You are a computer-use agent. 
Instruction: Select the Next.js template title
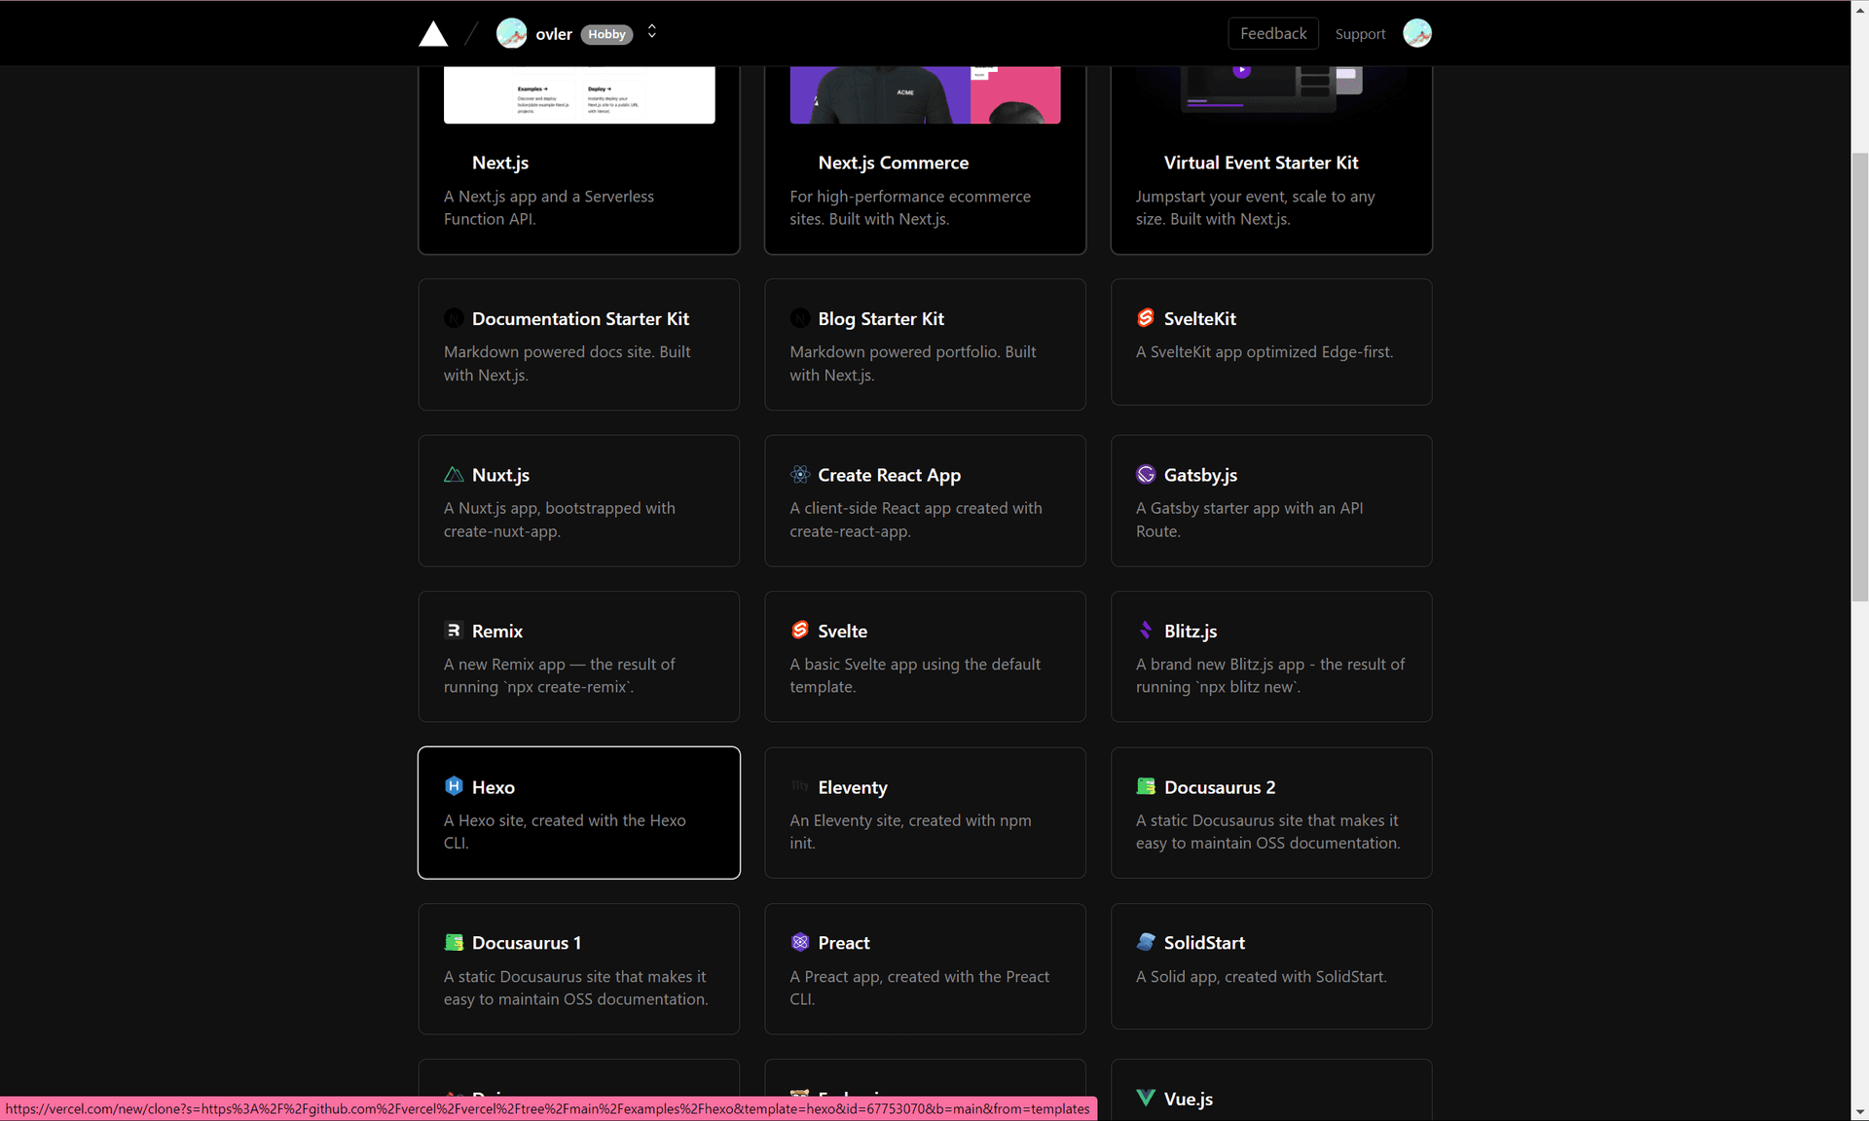500,163
